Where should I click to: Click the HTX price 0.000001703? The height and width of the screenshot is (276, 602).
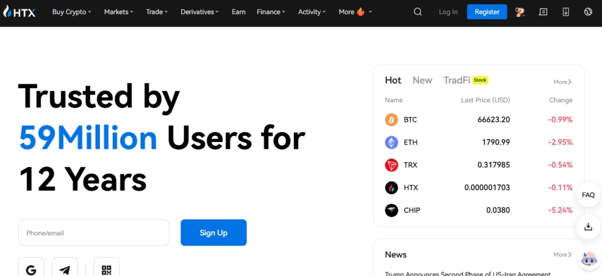(x=487, y=188)
